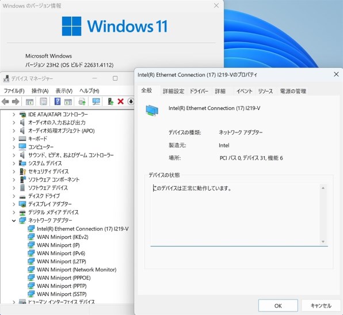Click the キャンセル button

pyautogui.click(x=321, y=306)
